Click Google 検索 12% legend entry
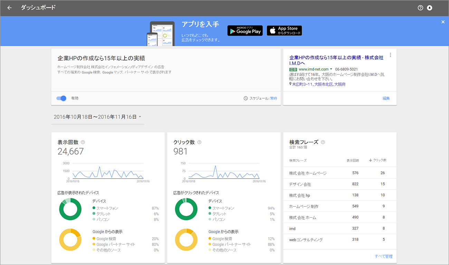This screenshot has height=265, width=449. pyautogui.click(x=242, y=239)
